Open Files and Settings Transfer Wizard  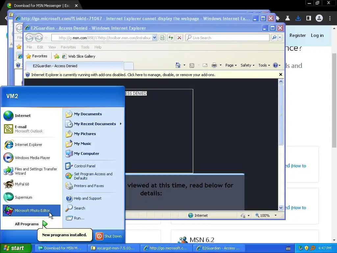(31, 171)
